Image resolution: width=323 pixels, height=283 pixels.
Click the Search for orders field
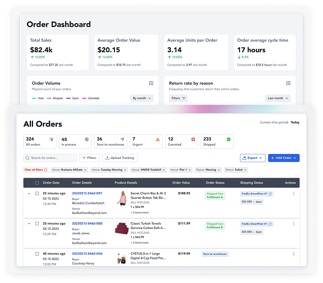[50, 158]
